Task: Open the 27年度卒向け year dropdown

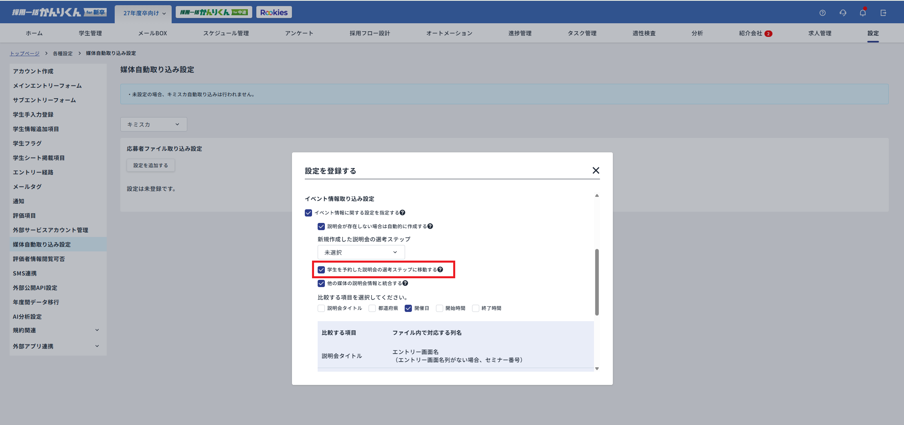Action: [144, 13]
